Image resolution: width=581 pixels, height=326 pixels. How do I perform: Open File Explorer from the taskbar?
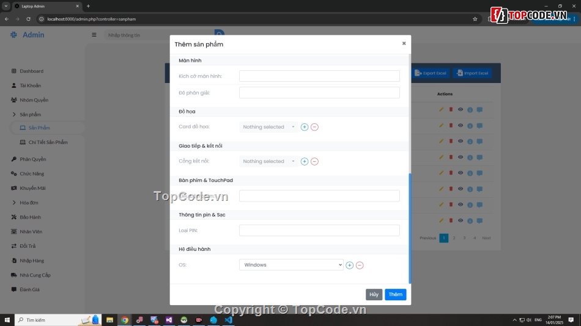pos(109,320)
